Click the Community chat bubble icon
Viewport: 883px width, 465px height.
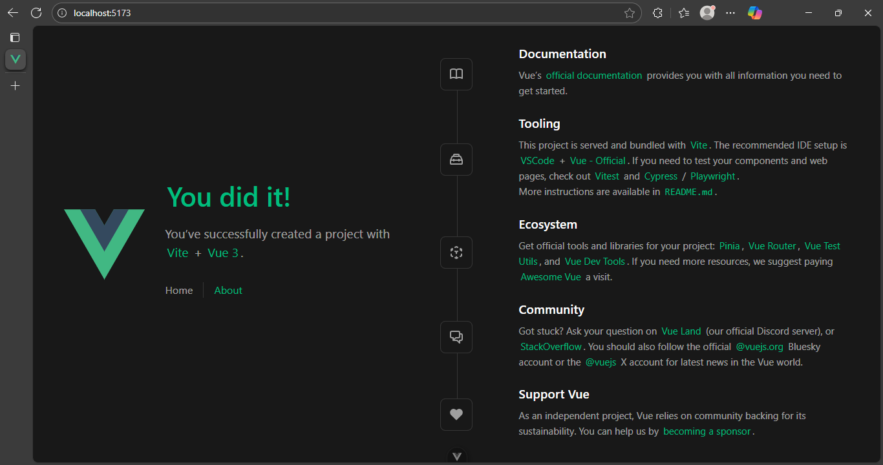[x=456, y=336]
